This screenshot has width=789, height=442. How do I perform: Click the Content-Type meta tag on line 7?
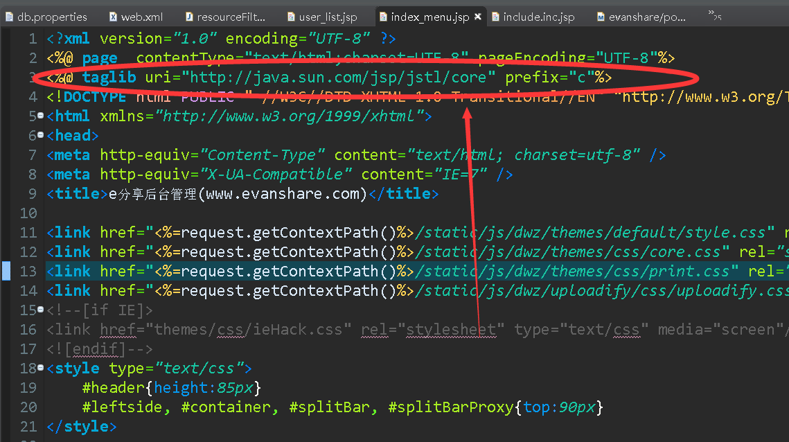(356, 155)
